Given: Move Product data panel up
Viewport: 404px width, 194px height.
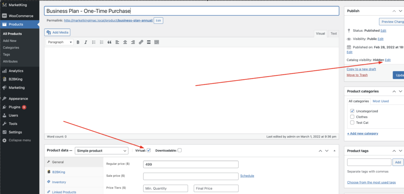Looking at the screenshot, I should (320, 151).
